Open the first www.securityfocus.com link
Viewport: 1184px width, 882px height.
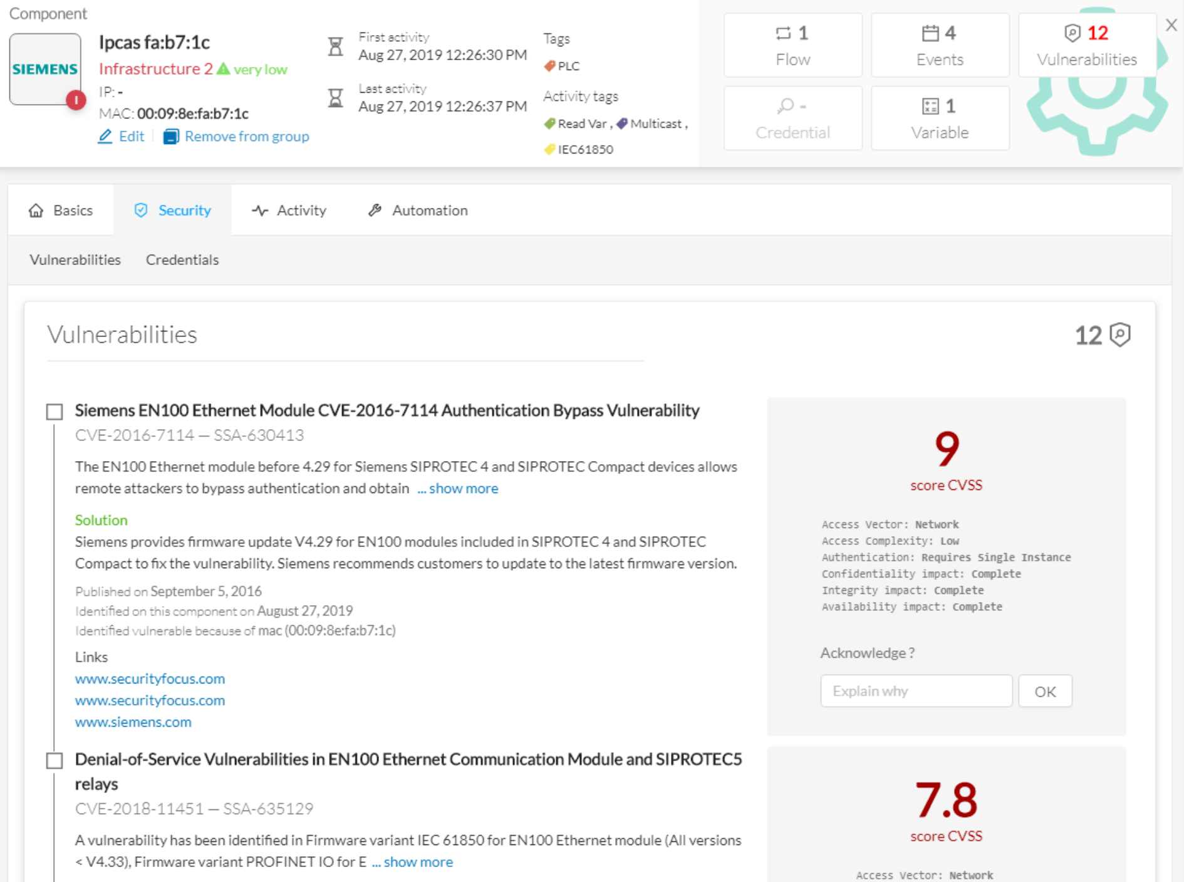pos(150,679)
